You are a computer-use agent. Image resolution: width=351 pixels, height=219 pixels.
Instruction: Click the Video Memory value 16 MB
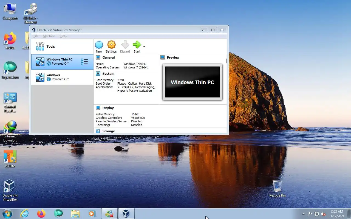pos(135,114)
